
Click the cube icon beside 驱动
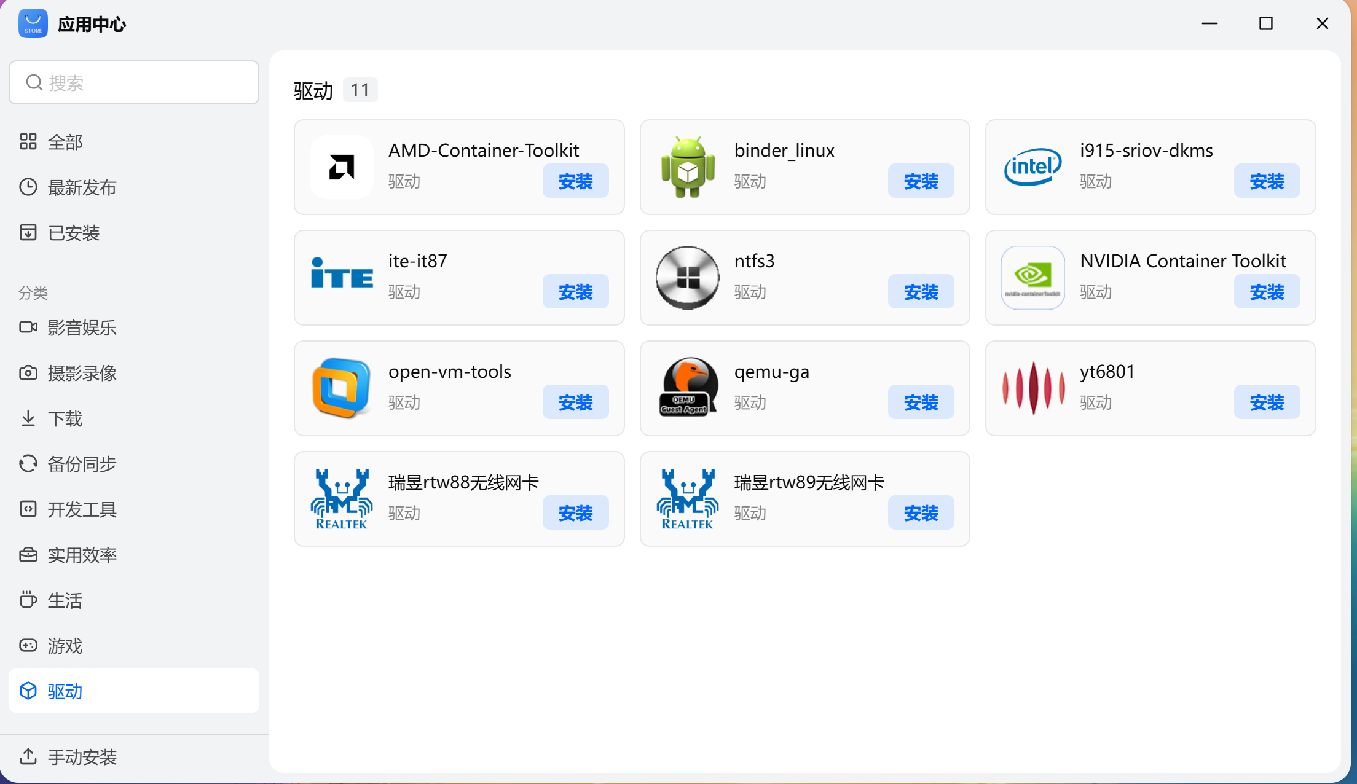pyautogui.click(x=28, y=691)
